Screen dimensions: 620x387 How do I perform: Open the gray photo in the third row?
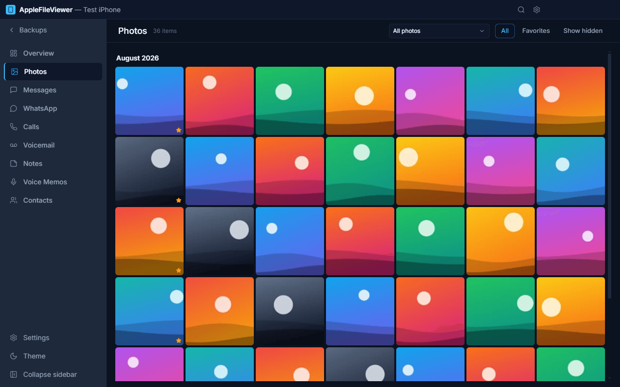click(x=219, y=241)
